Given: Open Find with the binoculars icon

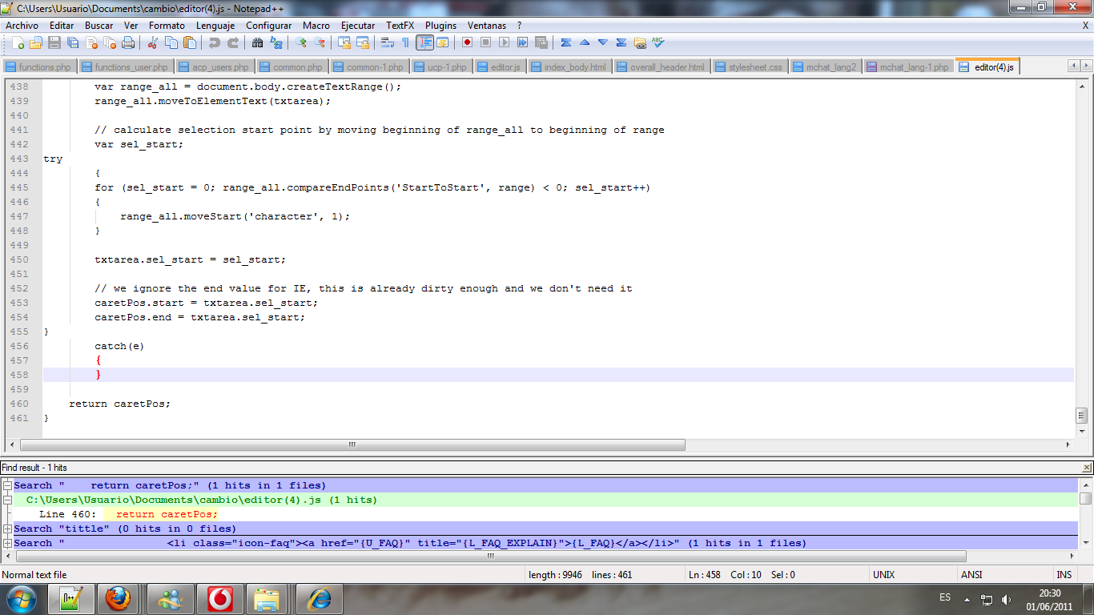Looking at the screenshot, I should pos(257,42).
